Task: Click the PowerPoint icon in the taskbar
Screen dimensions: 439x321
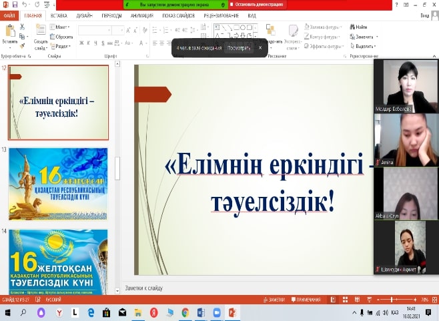Action: (233, 312)
